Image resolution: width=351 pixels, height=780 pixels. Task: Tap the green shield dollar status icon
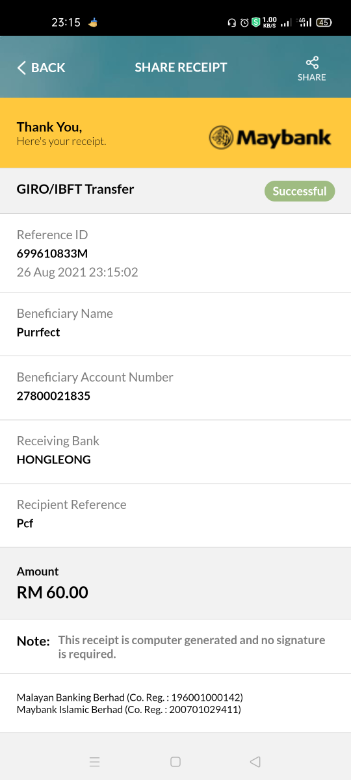click(x=256, y=23)
